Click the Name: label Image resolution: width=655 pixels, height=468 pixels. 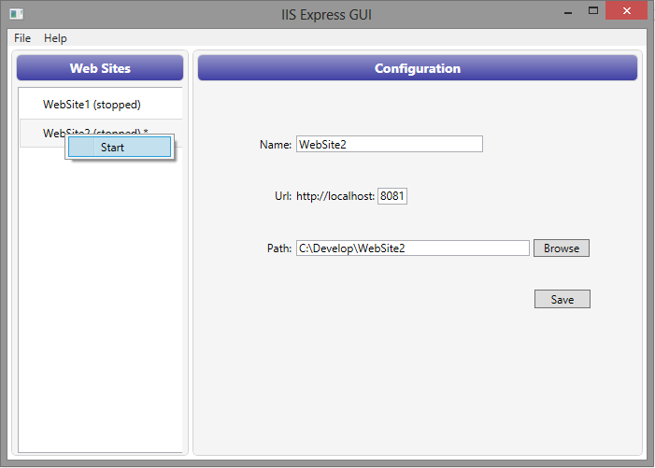[x=276, y=145]
